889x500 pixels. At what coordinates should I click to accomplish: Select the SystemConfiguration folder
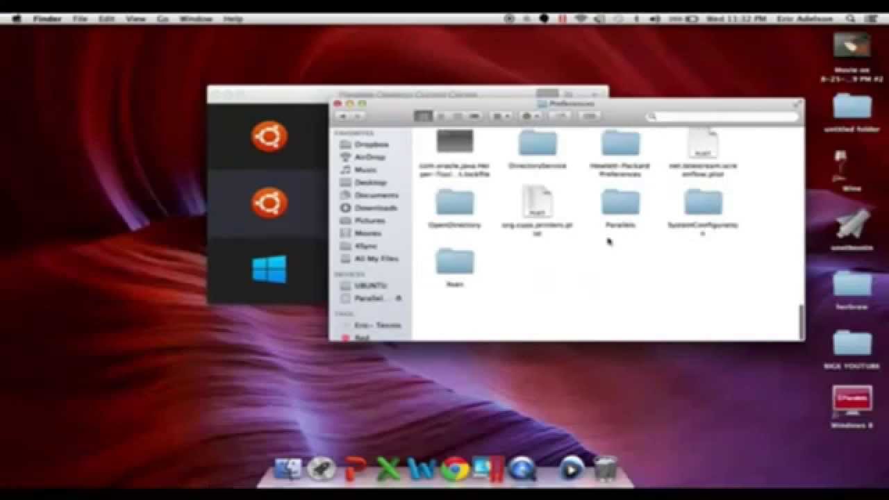click(703, 212)
